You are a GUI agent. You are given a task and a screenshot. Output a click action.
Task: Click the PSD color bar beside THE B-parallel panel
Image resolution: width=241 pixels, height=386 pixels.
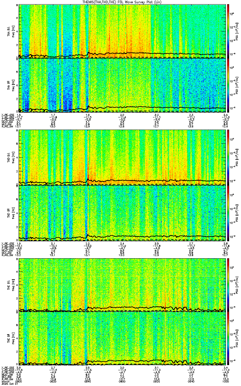click(x=228, y=339)
